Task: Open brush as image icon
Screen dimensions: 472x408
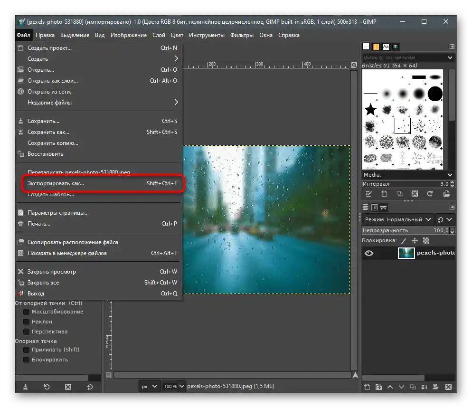Action: 446,194
